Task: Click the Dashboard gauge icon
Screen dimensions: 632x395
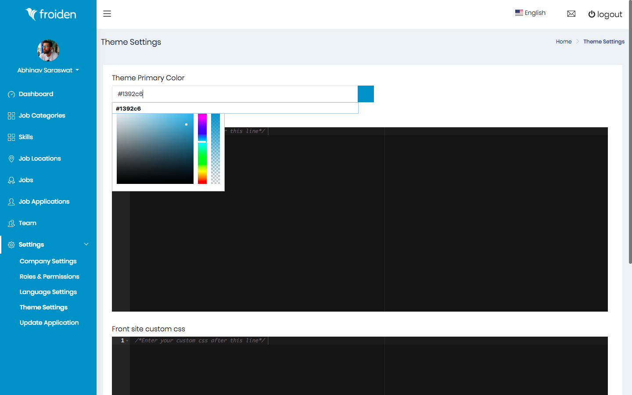Action: 11,94
